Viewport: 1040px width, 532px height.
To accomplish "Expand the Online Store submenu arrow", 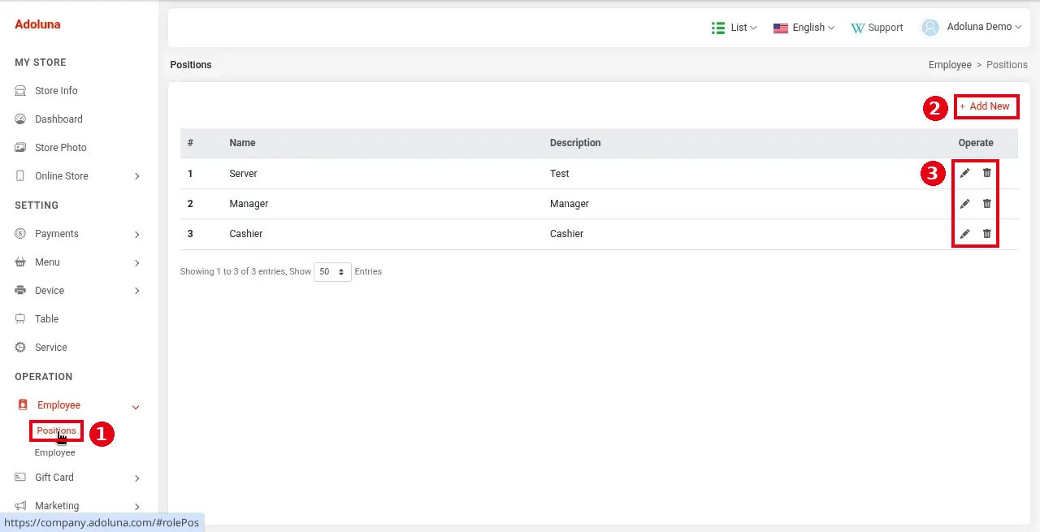I will point(136,176).
